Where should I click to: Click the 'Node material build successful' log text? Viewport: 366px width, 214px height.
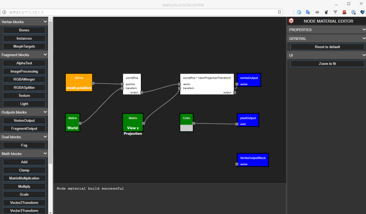coord(90,188)
